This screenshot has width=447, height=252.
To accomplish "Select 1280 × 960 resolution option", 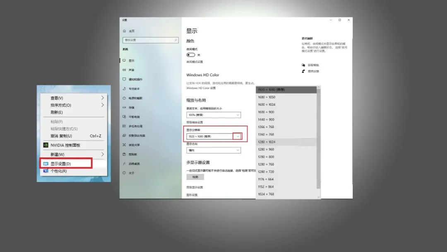I will pyautogui.click(x=286, y=149).
